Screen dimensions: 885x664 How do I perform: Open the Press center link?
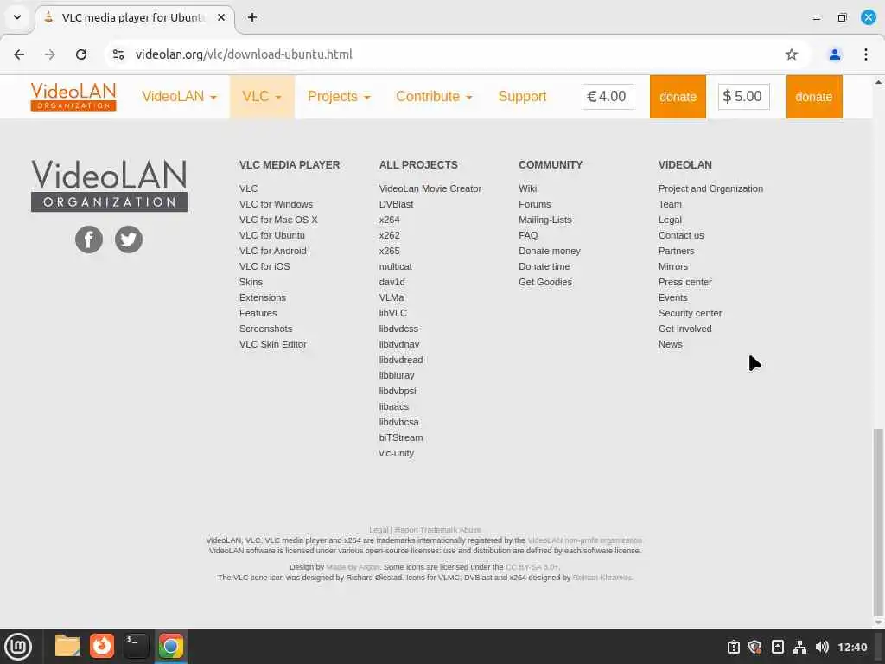point(684,282)
